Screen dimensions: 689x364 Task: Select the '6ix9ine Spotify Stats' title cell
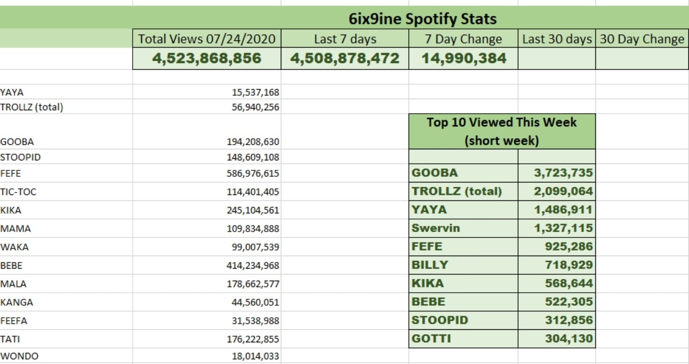coord(422,18)
